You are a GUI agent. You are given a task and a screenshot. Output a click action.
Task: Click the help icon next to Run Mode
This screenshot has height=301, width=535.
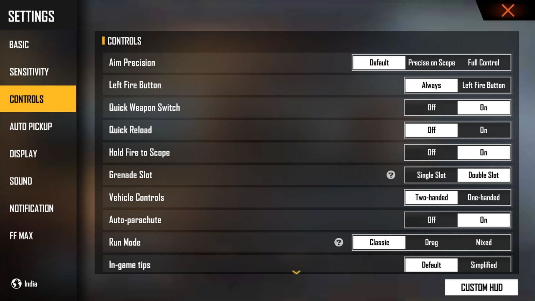tap(339, 242)
